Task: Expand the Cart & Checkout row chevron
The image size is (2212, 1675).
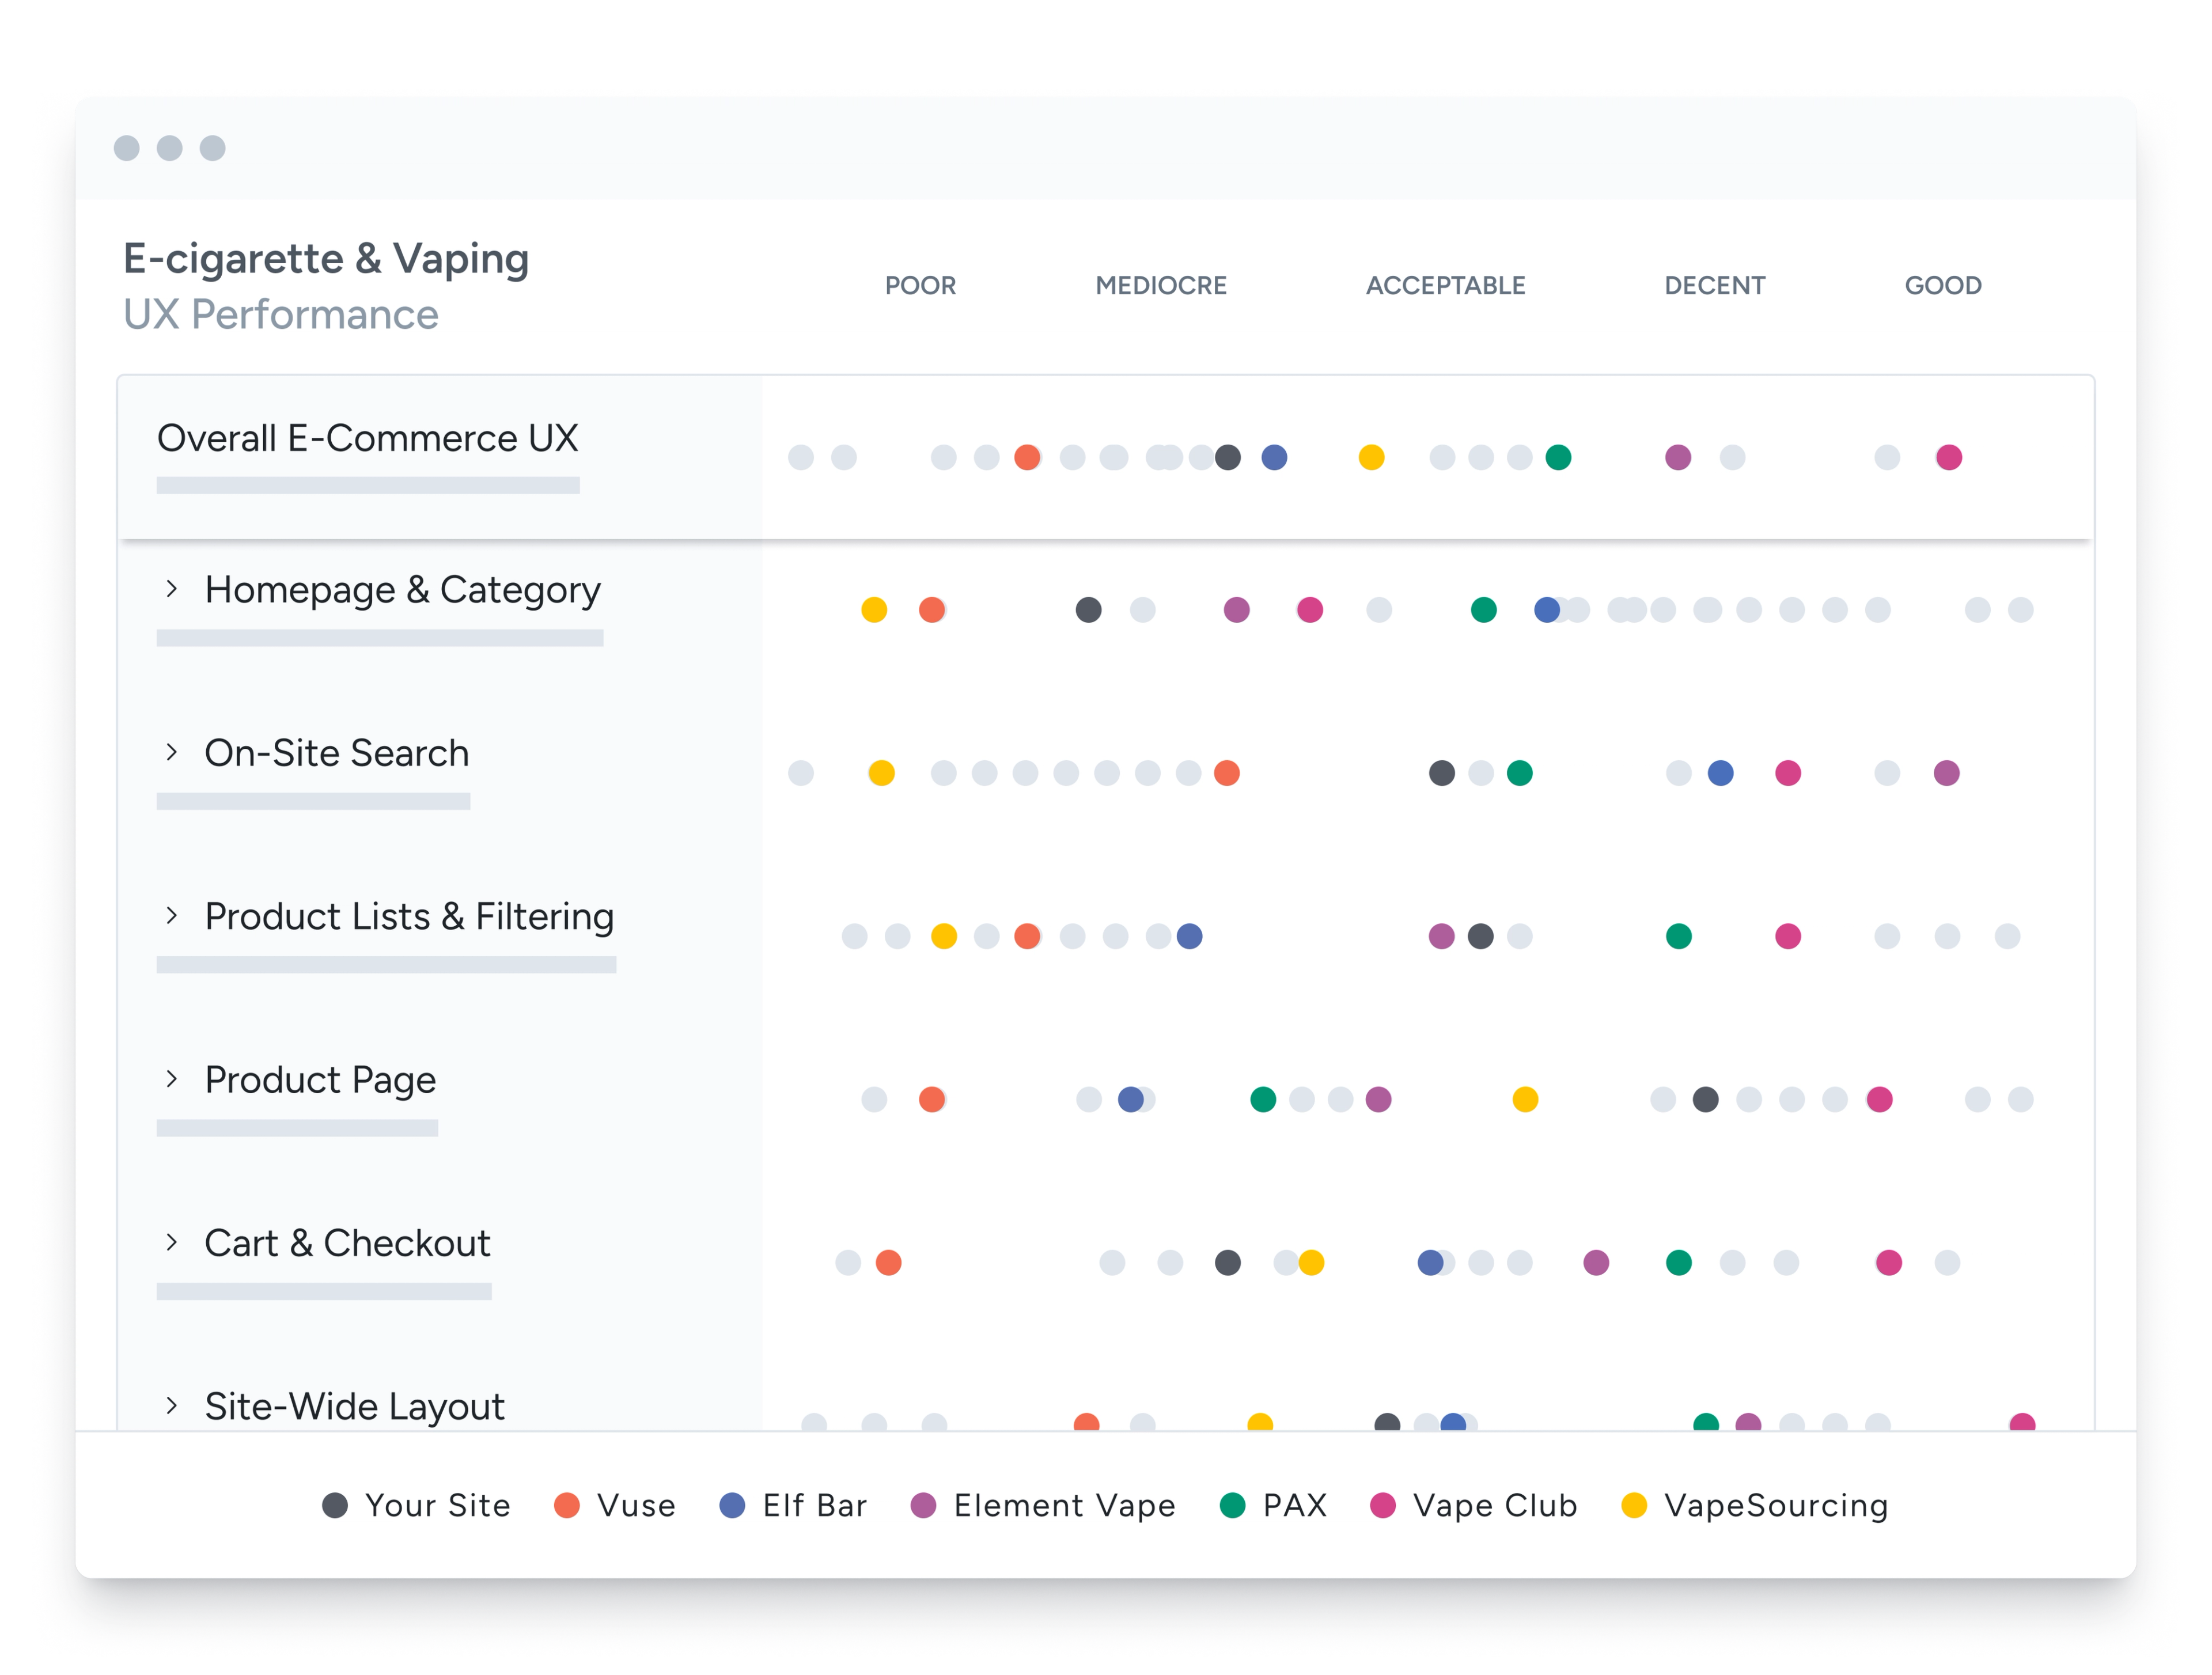Action: pyautogui.click(x=172, y=1242)
